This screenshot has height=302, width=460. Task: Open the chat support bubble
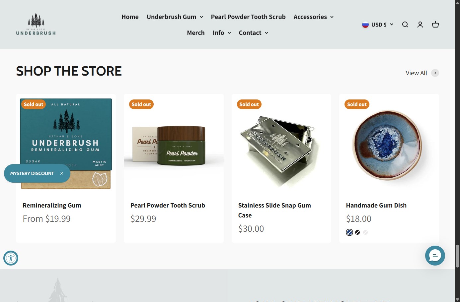tap(435, 256)
